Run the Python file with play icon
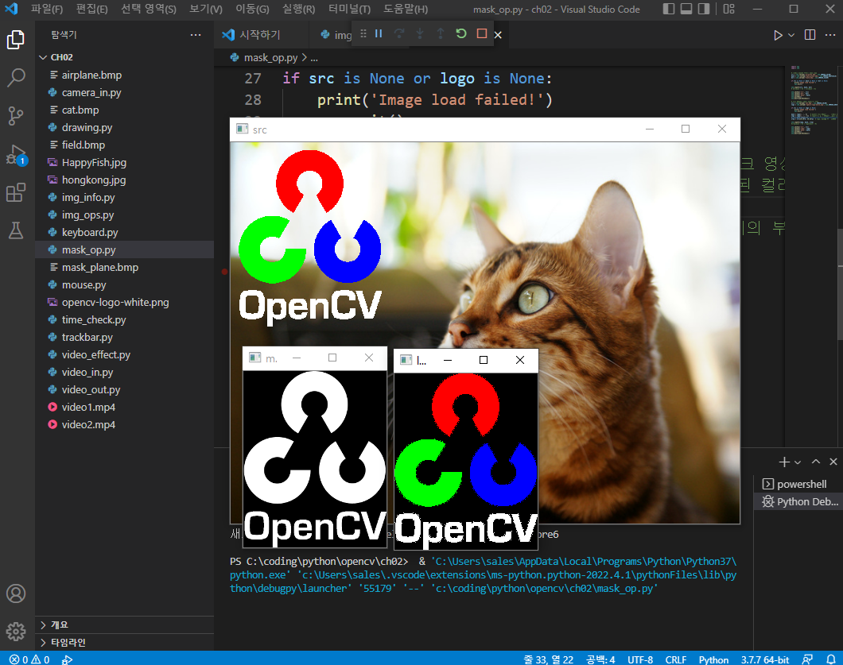The image size is (843, 665). [778, 35]
